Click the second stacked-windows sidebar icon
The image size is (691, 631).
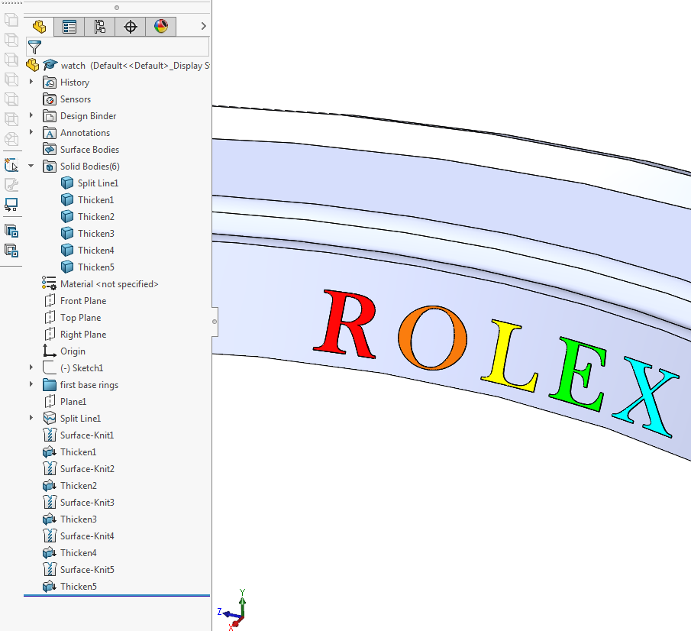coord(11,251)
